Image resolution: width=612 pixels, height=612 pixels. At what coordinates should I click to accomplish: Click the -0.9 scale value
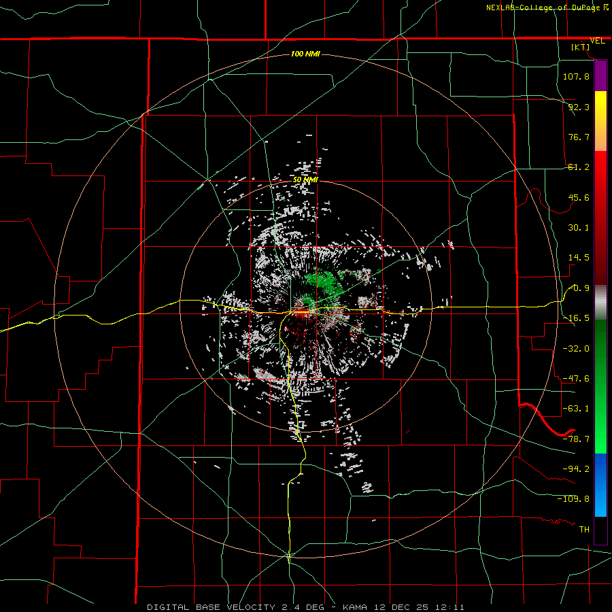point(579,288)
